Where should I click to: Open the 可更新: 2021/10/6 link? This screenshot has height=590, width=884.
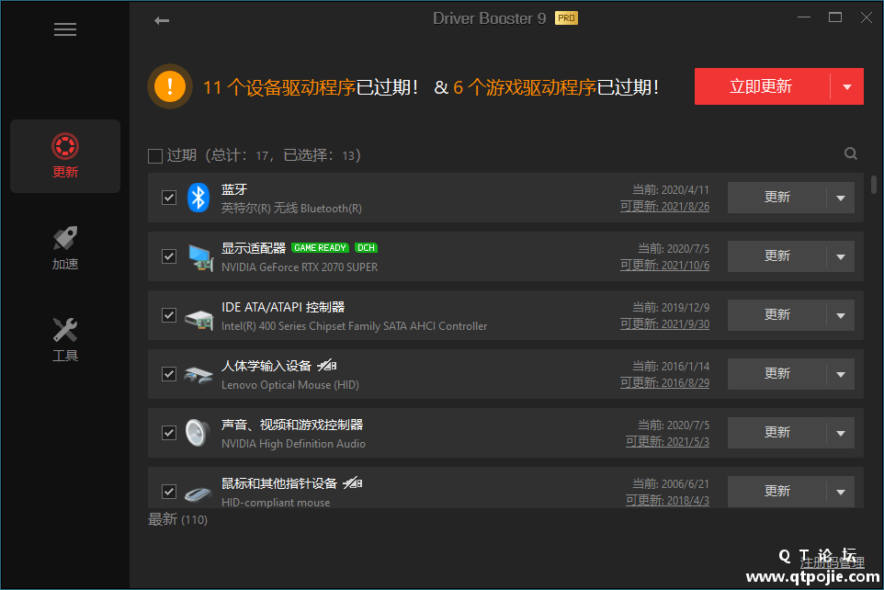click(664, 265)
